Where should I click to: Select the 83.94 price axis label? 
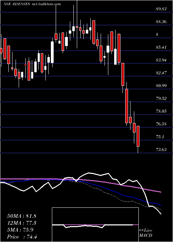(x=161, y=60)
